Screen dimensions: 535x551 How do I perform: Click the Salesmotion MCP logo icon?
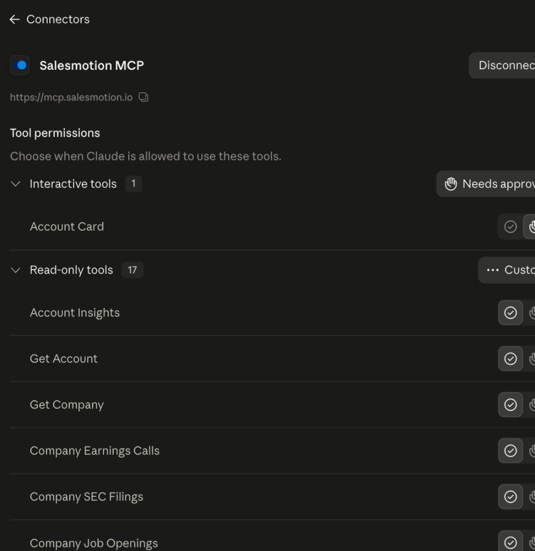point(20,65)
